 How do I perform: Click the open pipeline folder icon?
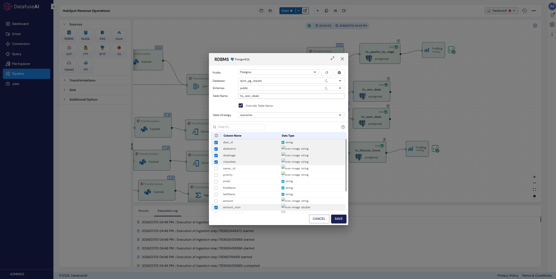pyautogui.click(x=270, y=11)
